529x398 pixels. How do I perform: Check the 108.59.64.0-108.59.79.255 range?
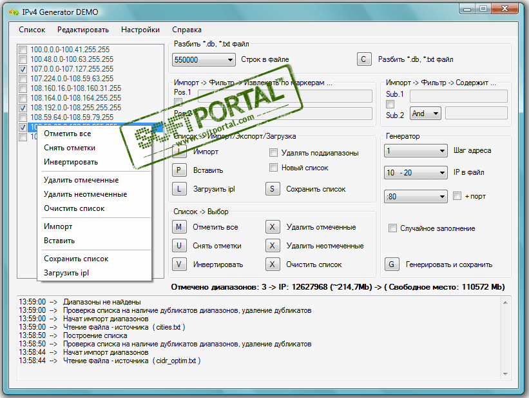23,117
